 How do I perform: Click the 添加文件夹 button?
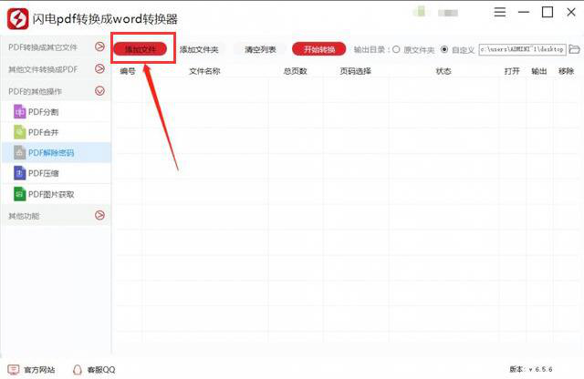pyautogui.click(x=199, y=49)
